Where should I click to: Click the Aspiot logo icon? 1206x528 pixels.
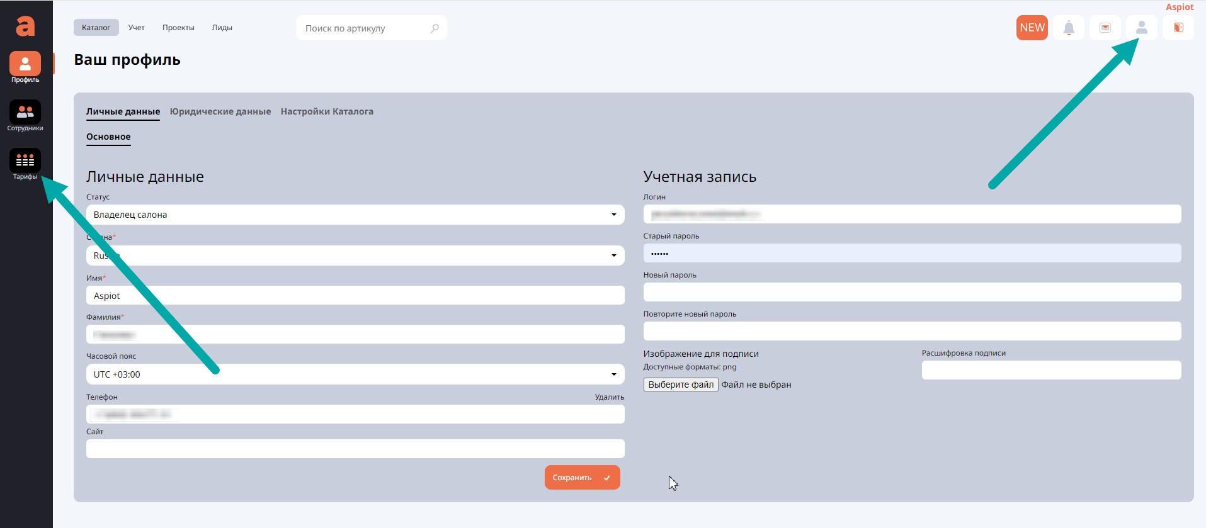[x=25, y=26]
